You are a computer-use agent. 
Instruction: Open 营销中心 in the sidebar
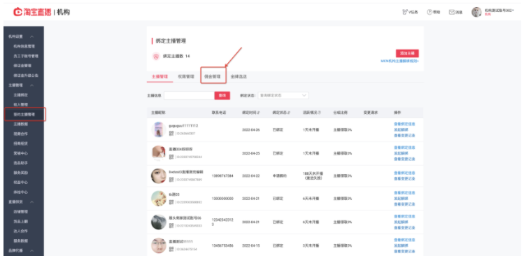pos(20,153)
